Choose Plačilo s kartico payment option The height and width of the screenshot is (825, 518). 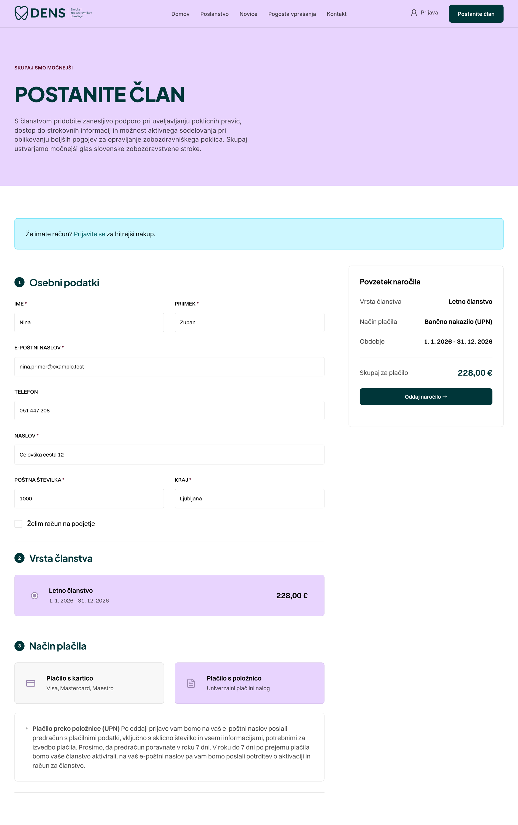point(89,683)
